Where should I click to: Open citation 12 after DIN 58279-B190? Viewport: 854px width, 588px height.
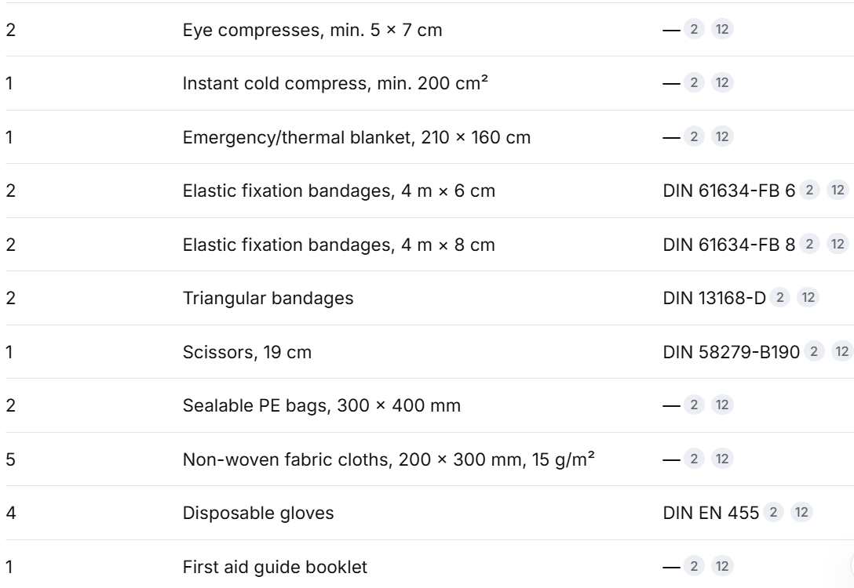pos(842,351)
